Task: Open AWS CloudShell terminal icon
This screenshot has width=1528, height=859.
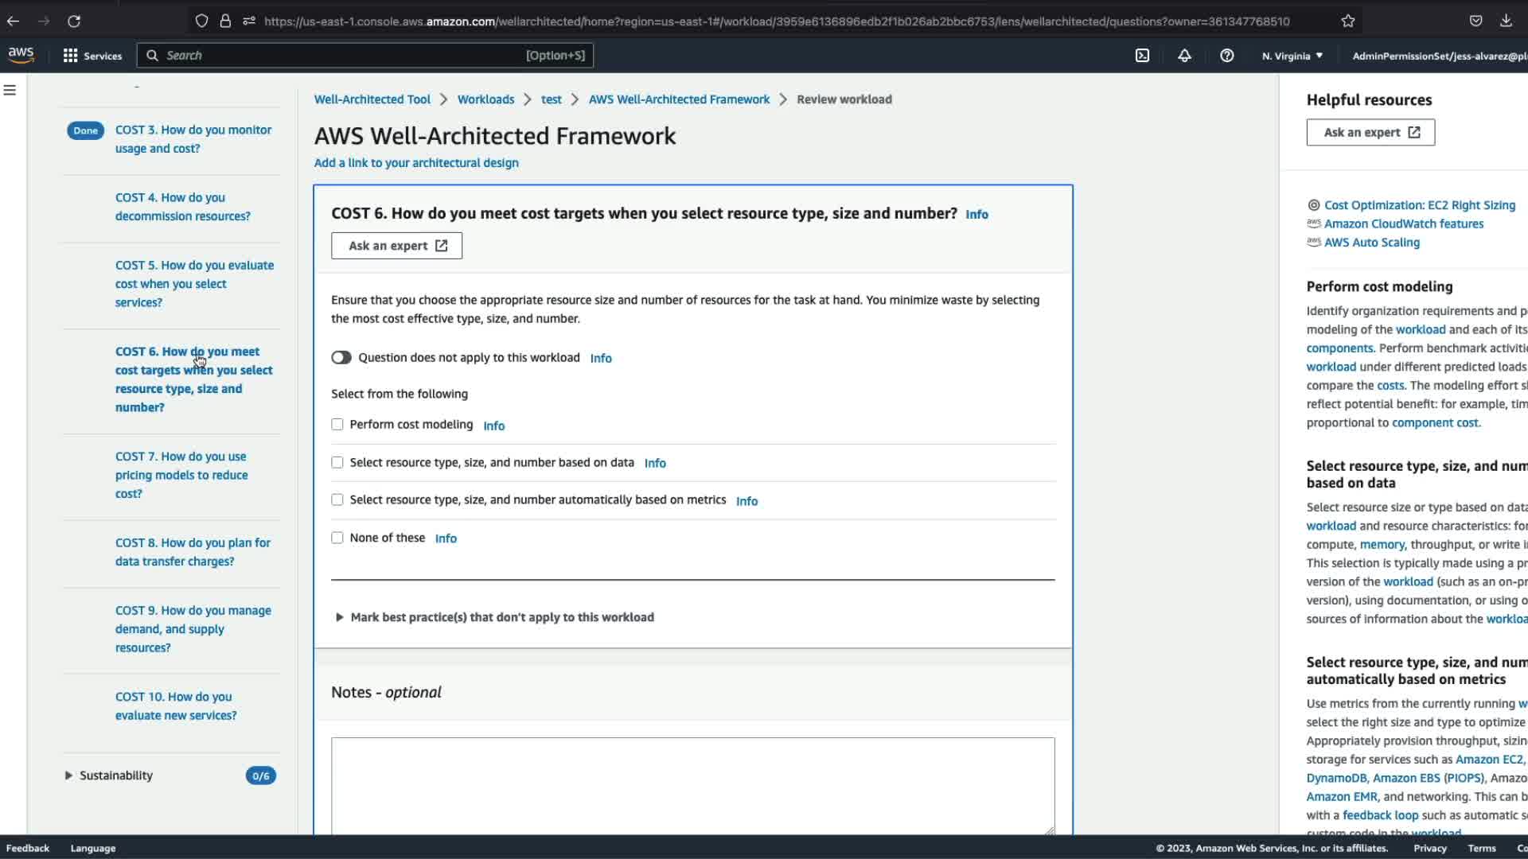Action: [1142, 56]
